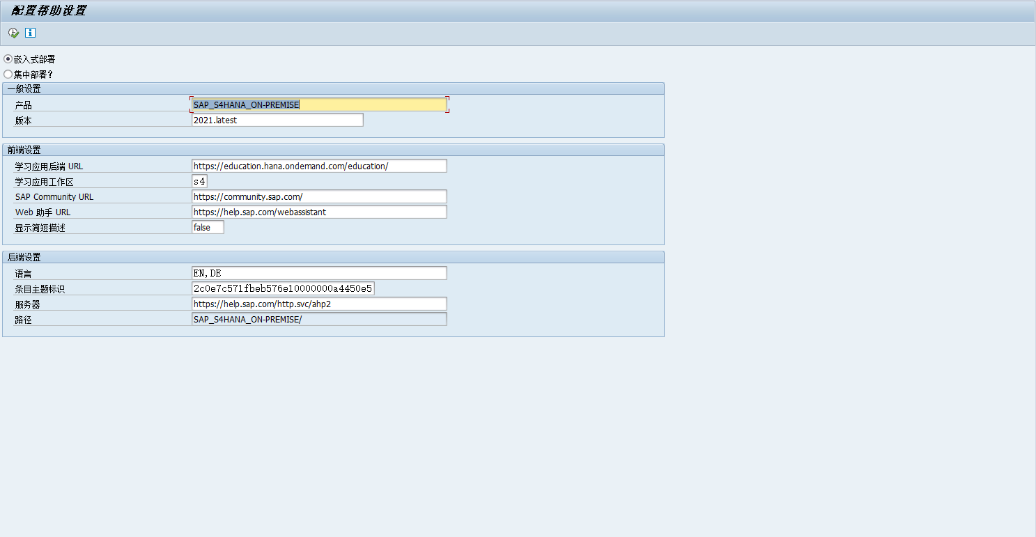The width and height of the screenshot is (1036, 537).
Task: Click the 版本 label
Action: click(24, 120)
